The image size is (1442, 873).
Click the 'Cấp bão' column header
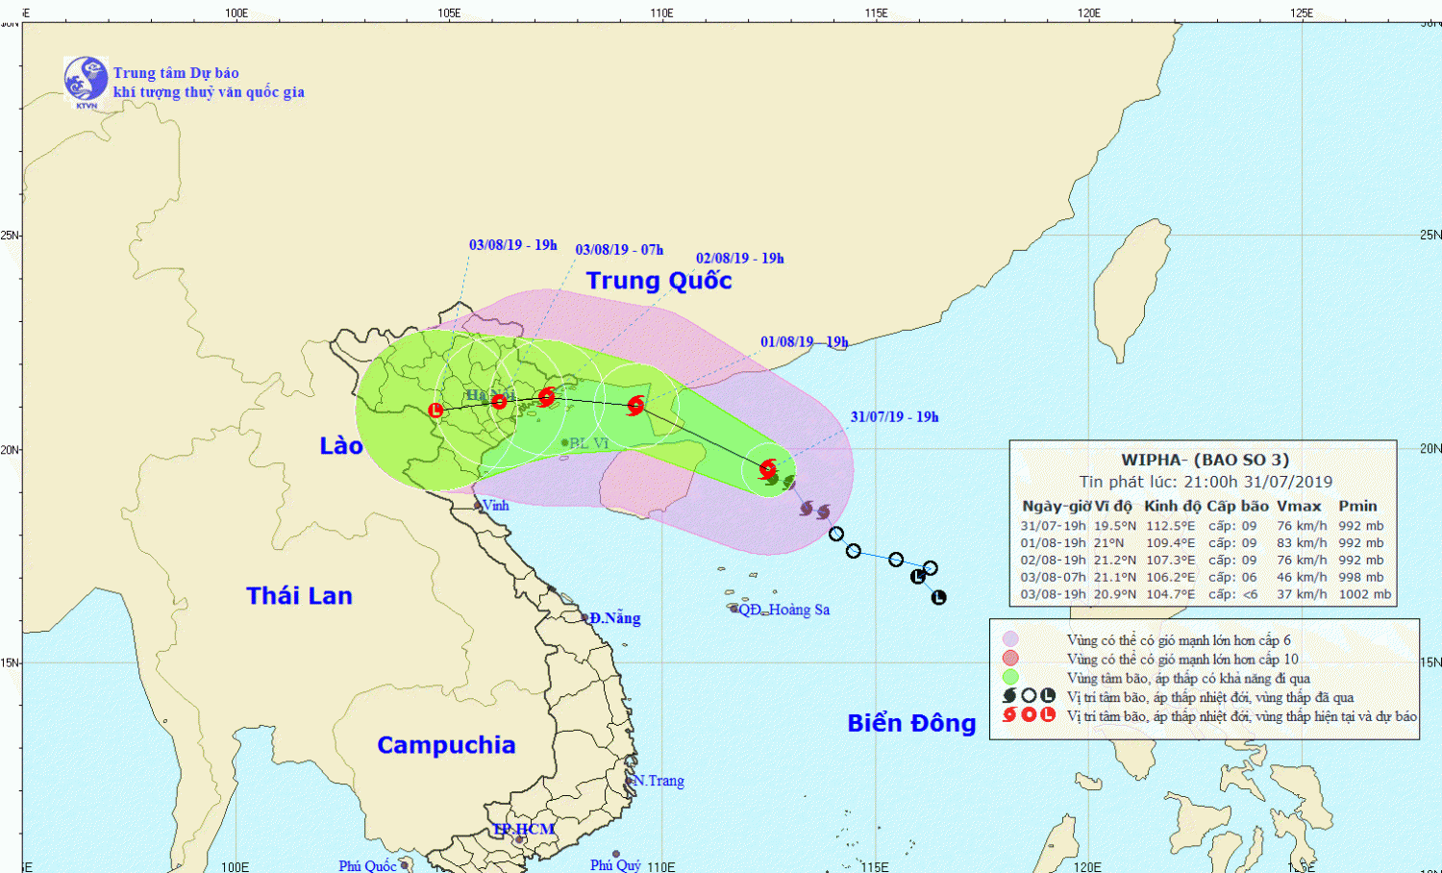(x=1238, y=507)
